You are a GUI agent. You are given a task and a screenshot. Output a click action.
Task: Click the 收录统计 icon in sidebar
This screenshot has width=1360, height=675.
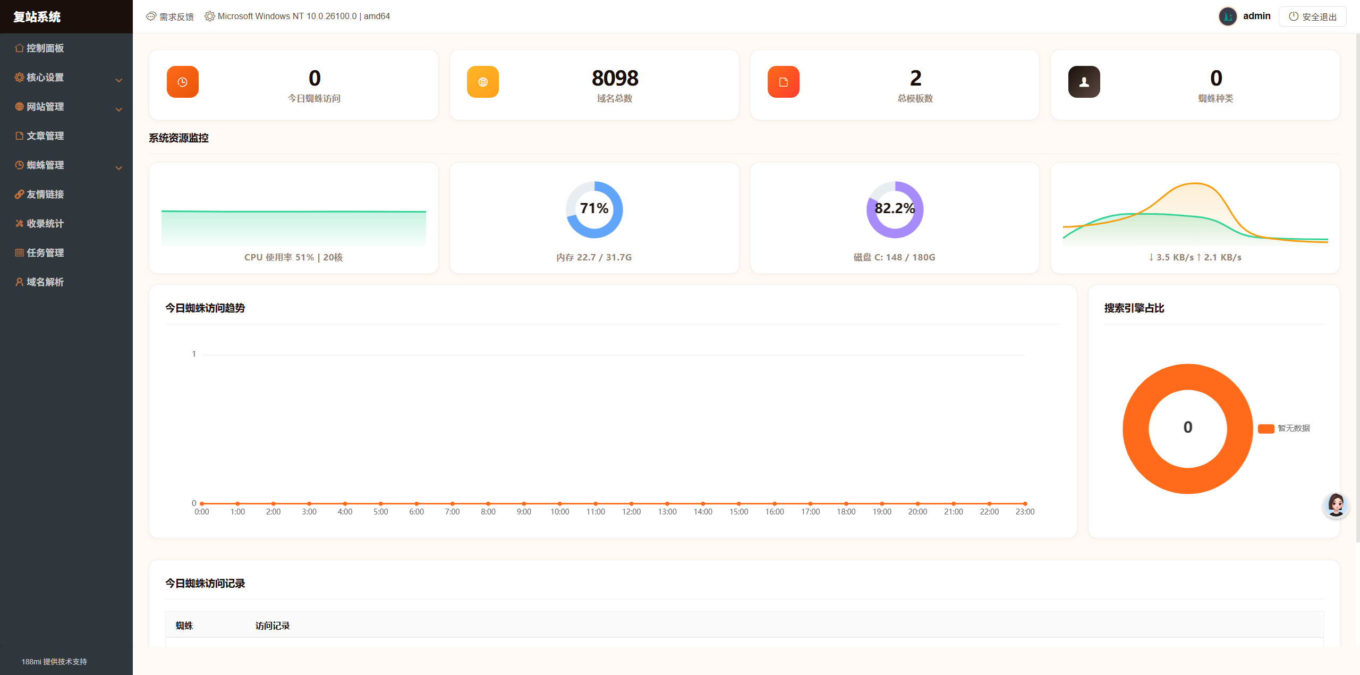pyautogui.click(x=19, y=223)
